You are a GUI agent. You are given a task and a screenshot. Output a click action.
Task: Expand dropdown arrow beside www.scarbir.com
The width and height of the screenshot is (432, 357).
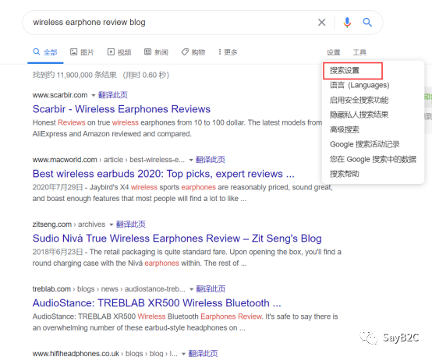coord(93,96)
